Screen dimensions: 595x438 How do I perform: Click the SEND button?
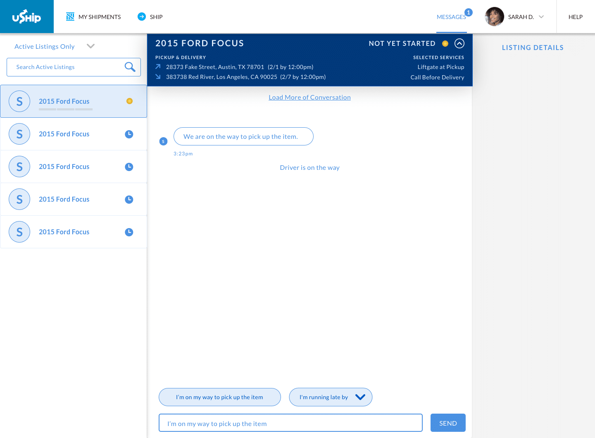coord(448,423)
